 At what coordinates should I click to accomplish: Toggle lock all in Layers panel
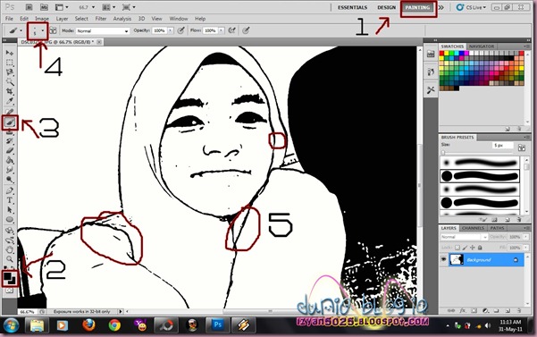tap(480, 248)
